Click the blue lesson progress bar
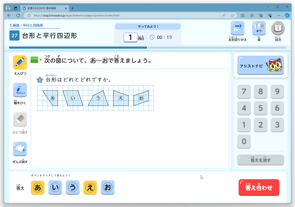295x207 pixels. (78, 48)
